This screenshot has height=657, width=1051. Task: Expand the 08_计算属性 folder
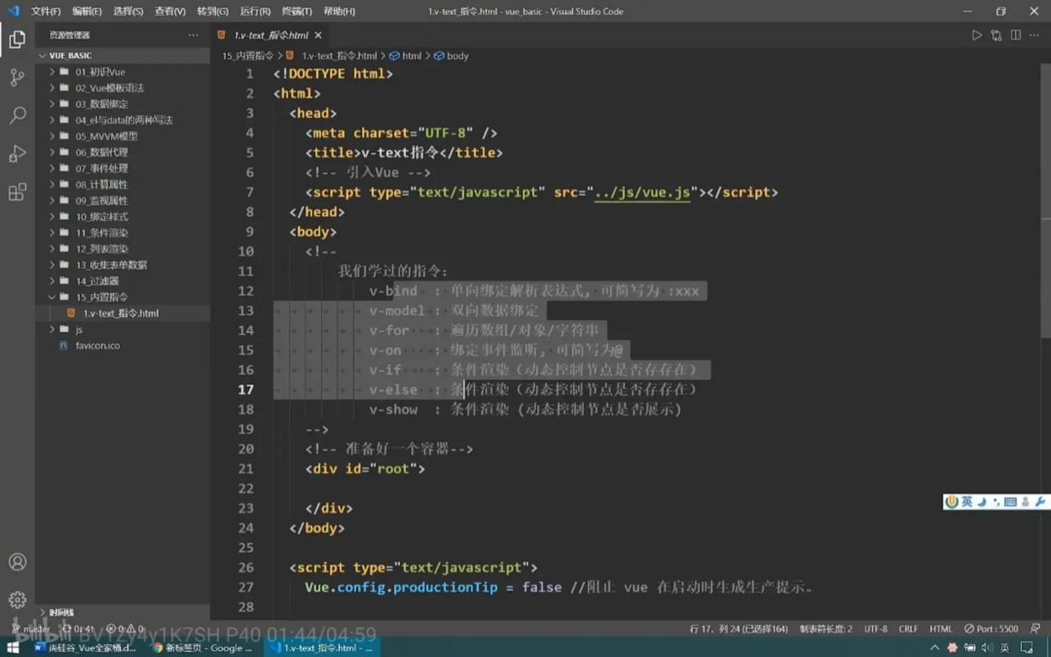[123, 185]
